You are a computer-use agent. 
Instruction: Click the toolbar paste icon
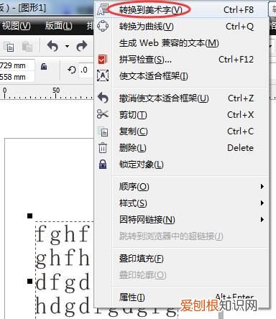(x=27, y=46)
